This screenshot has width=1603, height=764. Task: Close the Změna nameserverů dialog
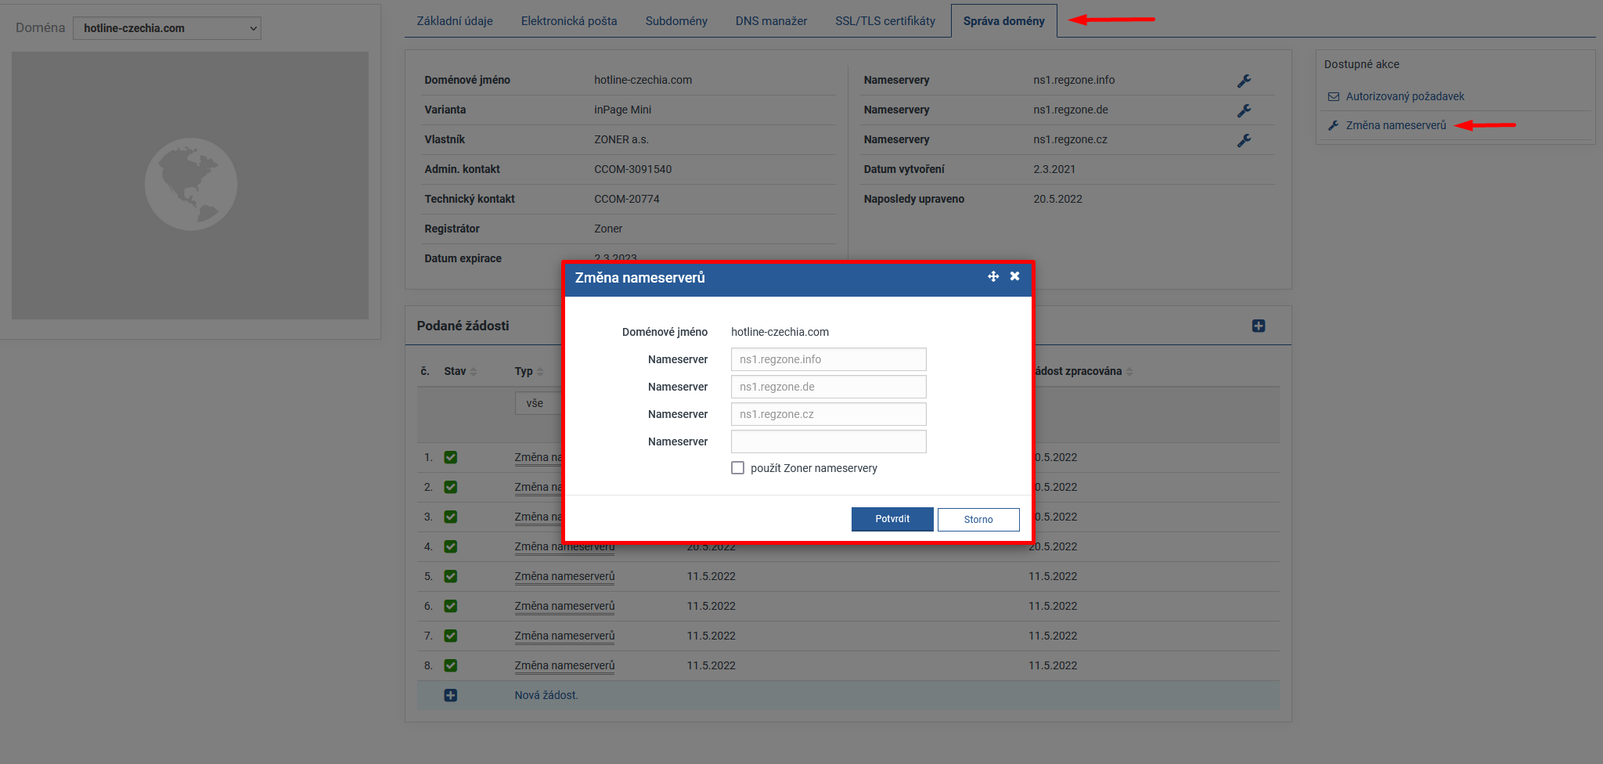tap(1014, 276)
